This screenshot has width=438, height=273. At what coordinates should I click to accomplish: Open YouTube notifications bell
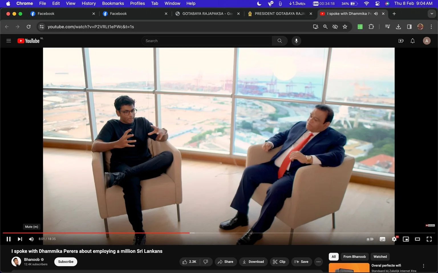click(x=413, y=41)
